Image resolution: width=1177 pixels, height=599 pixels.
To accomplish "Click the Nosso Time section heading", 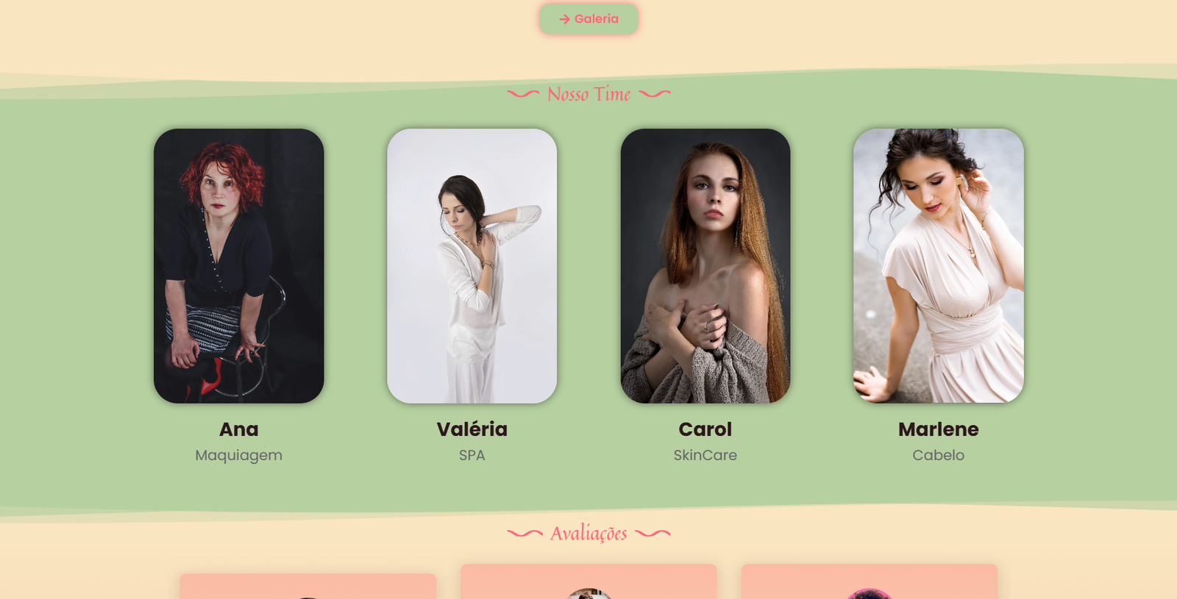I will tap(588, 94).
